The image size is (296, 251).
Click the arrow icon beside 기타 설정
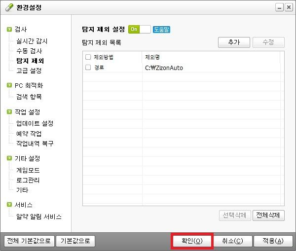(9, 158)
